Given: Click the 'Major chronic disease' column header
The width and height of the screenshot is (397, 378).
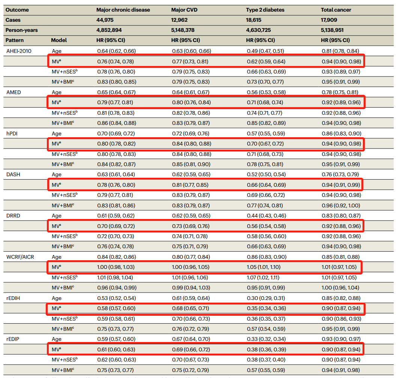Looking at the screenshot, I should [123, 10].
